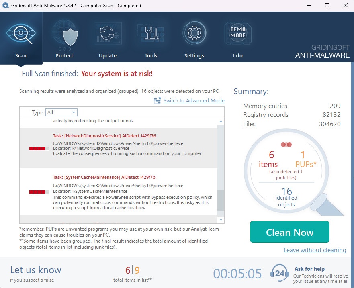Image resolution: width=354 pixels, height=288 pixels.
Task: Click Location: i\SystemCacheMaintenance text
Action: pos(90,191)
